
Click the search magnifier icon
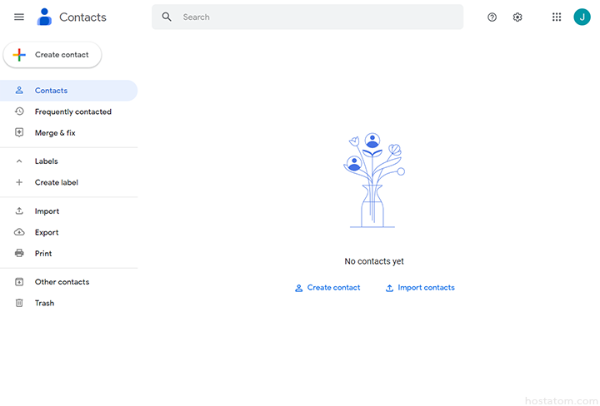167,17
